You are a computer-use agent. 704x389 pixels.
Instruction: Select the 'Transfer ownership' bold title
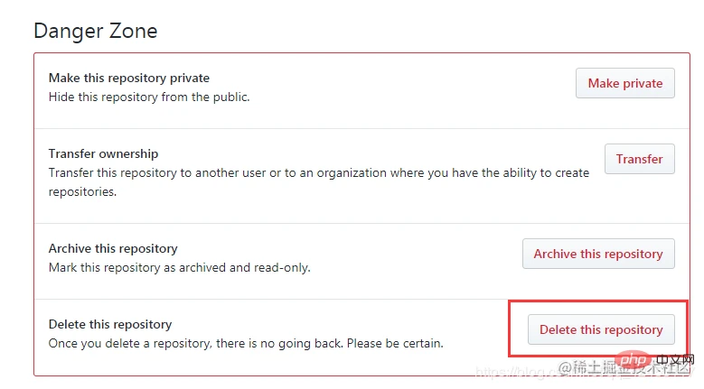(104, 153)
